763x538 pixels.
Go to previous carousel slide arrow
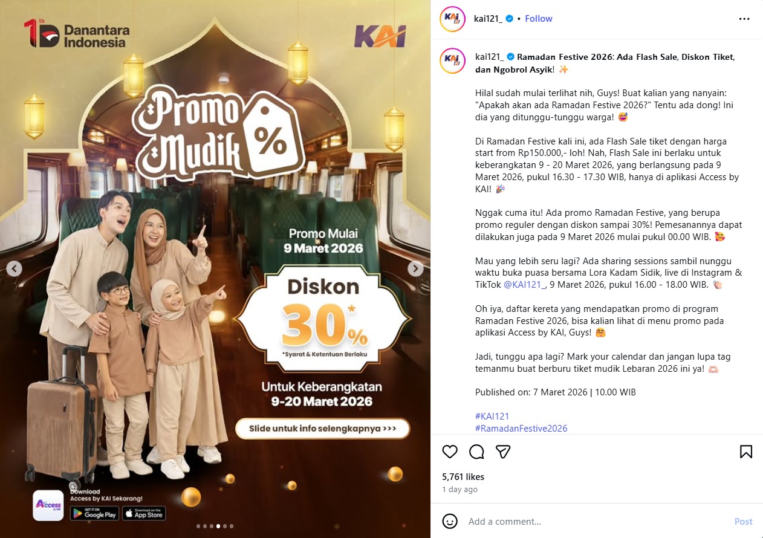[14, 268]
